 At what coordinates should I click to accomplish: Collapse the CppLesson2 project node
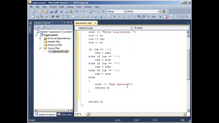pyautogui.click(x=36, y=35)
